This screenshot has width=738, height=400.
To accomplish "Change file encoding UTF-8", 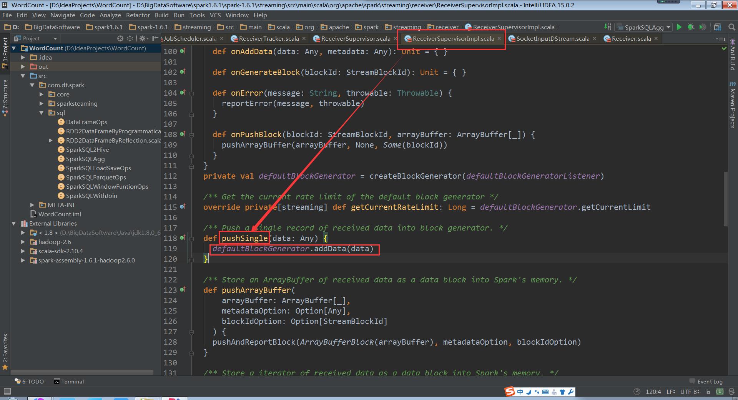I will [690, 392].
